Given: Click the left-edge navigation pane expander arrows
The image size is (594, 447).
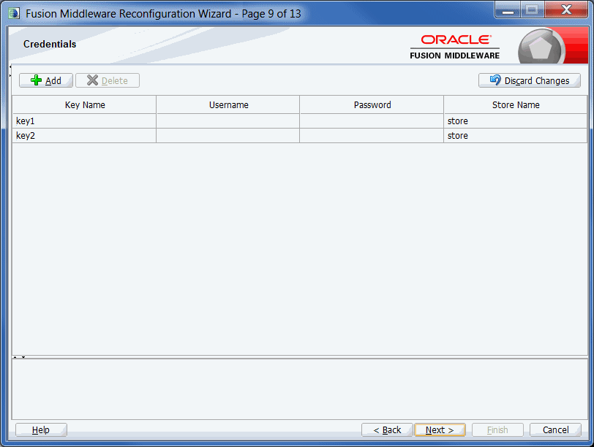Looking at the screenshot, I should (x=10, y=71).
